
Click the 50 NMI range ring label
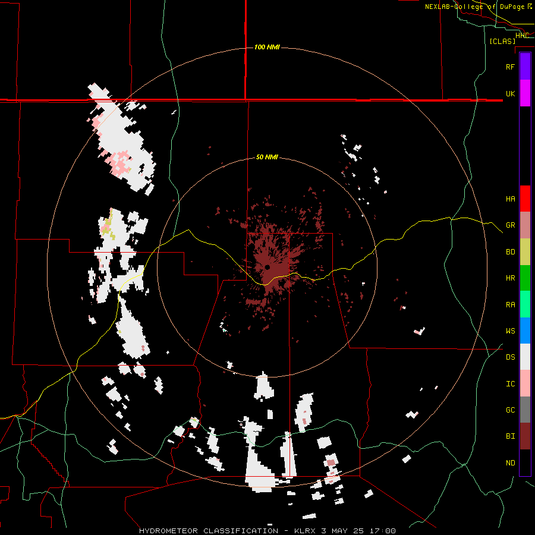[x=267, y=158]
